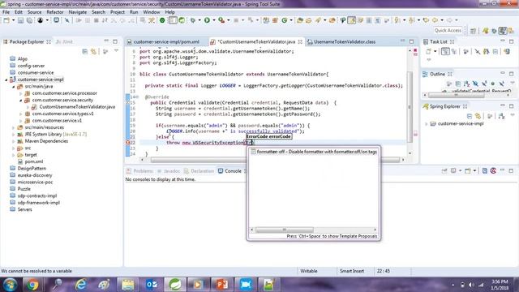Click the Run External Tools toolbar icon
Viewport: 519px width, 292px height.
[221, 20]
